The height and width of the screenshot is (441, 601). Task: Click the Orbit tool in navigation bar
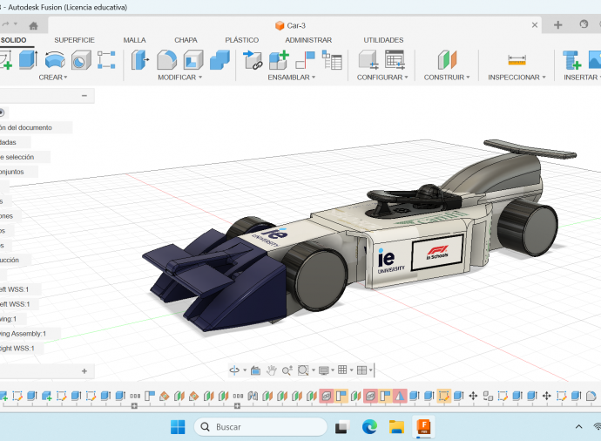pyautogui.click(x=235, y=370)
